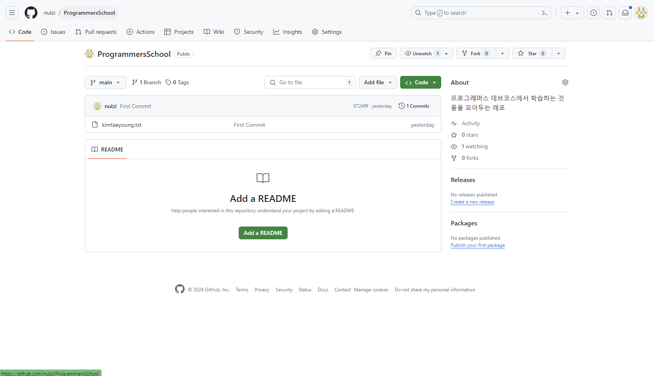Open First Commit link in file row
The image size is (654, 376).
click(249, 125)
